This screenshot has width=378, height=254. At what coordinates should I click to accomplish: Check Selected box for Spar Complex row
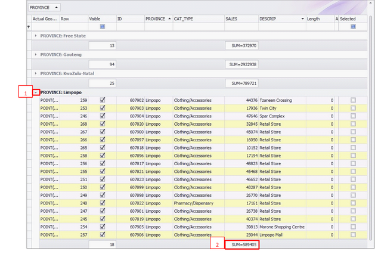[353, 116]
